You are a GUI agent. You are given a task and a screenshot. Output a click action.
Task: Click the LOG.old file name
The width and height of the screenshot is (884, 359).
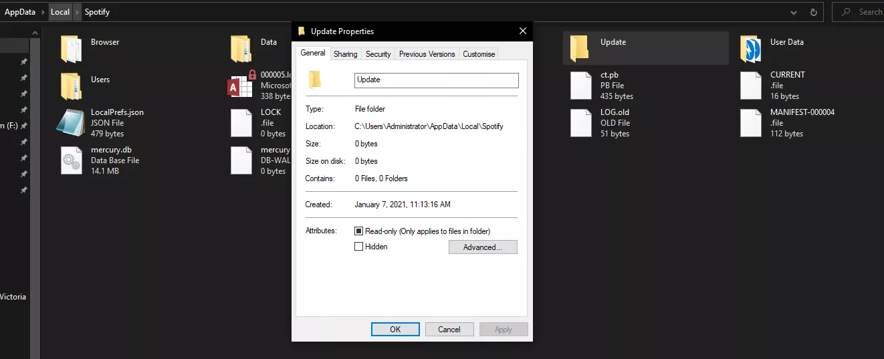[615, 112]
